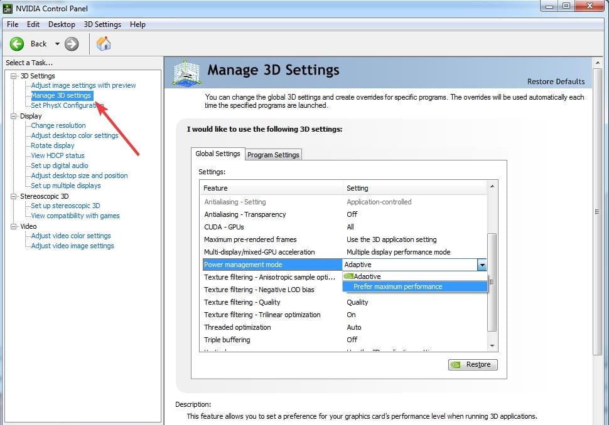The image size is (609, 425).
Task: Click settings list scroll down arrow
Action: pos(492,345)
